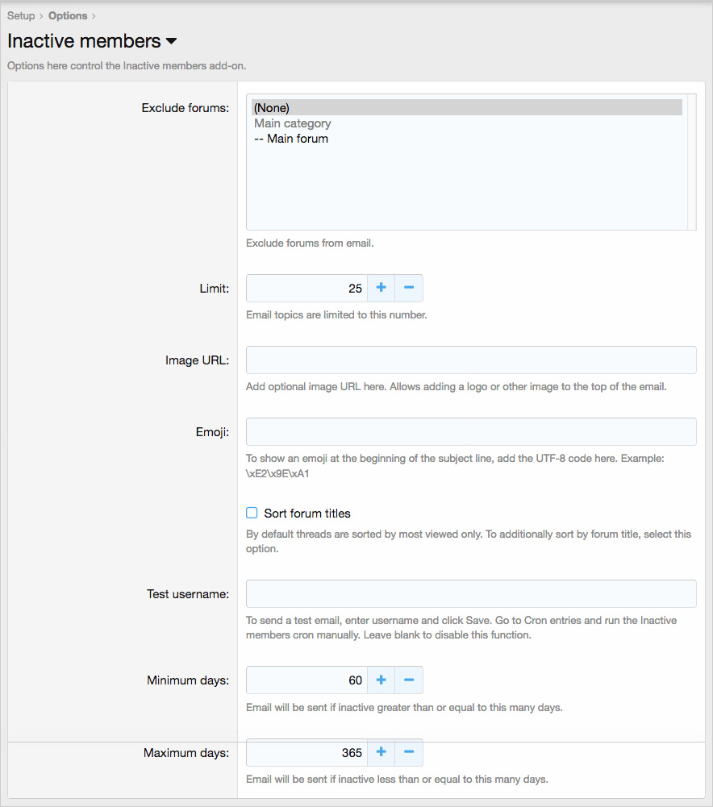Image resolution: width=713 pixels, height=807 pixels.
Task: Click into the Image URL field
Action: [x=471, y=360]
